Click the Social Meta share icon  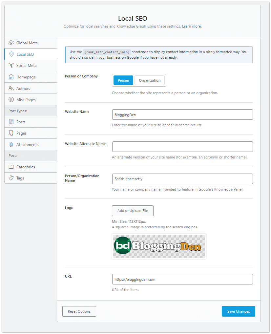(11, 66)
